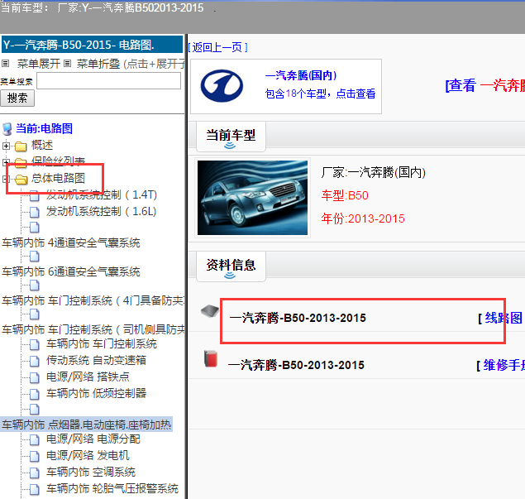This screenshot has height=499, width=525.
Task: Open 车辆内饰 4通道安全气囊系统
Action: click(70, 242)
